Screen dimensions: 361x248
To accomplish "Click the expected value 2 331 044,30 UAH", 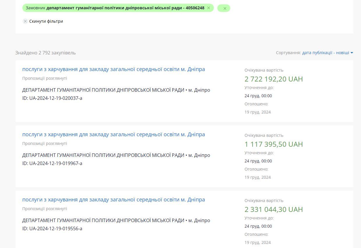I will [x=274, y=210].
